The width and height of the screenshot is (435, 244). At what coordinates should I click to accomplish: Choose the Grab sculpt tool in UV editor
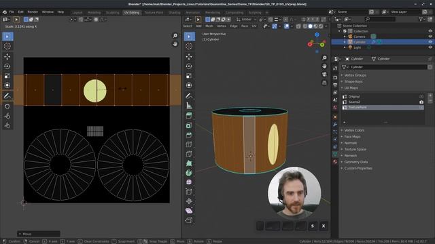pos(7,106)
